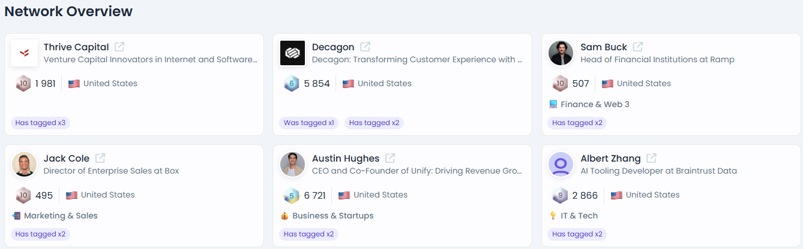Select Decagon's 'Was tagged x1' tag

click(x=309, y=123)
